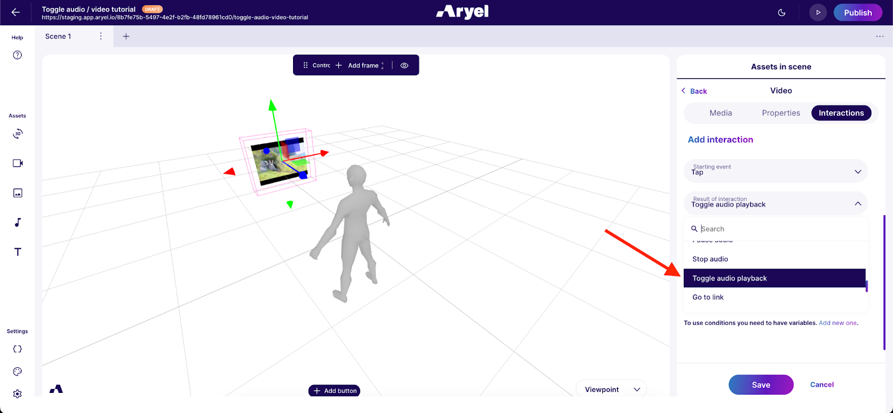The image size is (893, 413).
Task: Open preview with the play icon
Action: point(818,12)
